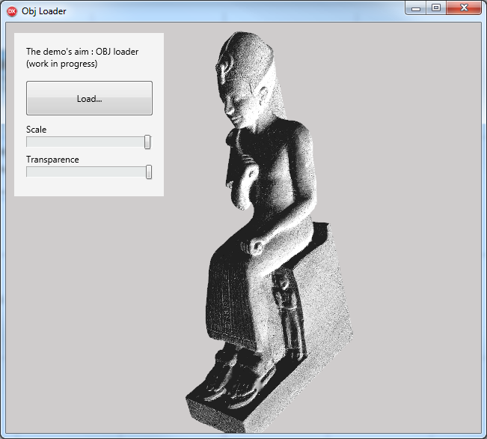Click the Transparence slider thumb

pyautogui.click(x=149, y=172)
